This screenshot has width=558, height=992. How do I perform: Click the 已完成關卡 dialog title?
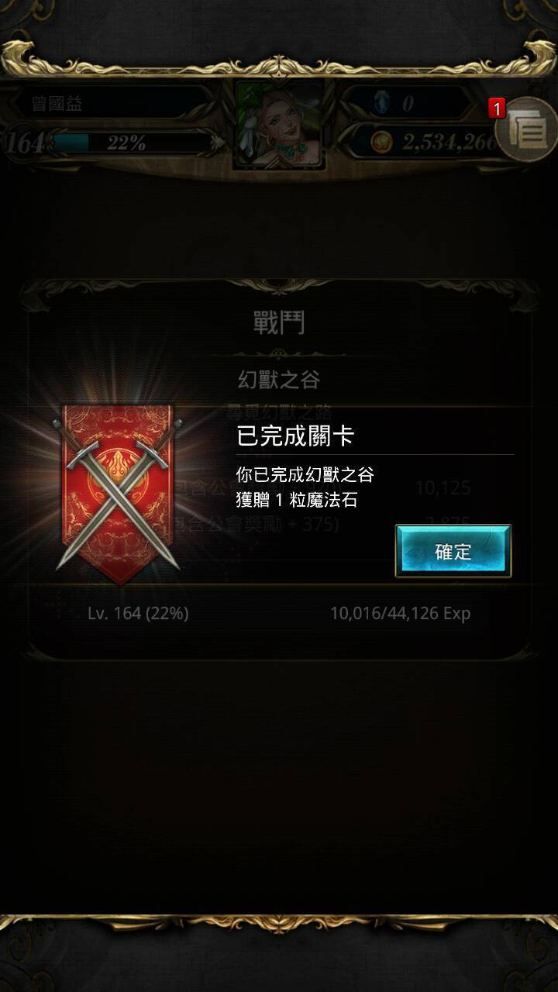click(295, 436)
